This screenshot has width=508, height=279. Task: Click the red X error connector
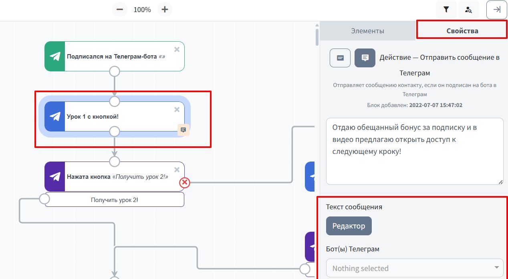[x=184, y=183]
